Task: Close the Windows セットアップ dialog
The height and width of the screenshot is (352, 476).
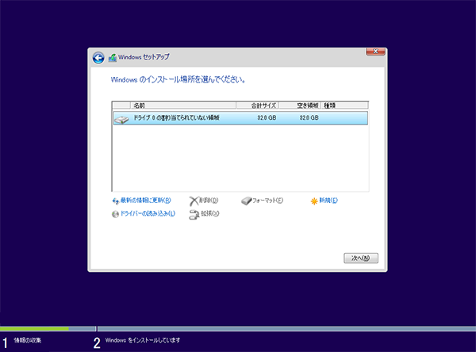Action: point(375,52)
